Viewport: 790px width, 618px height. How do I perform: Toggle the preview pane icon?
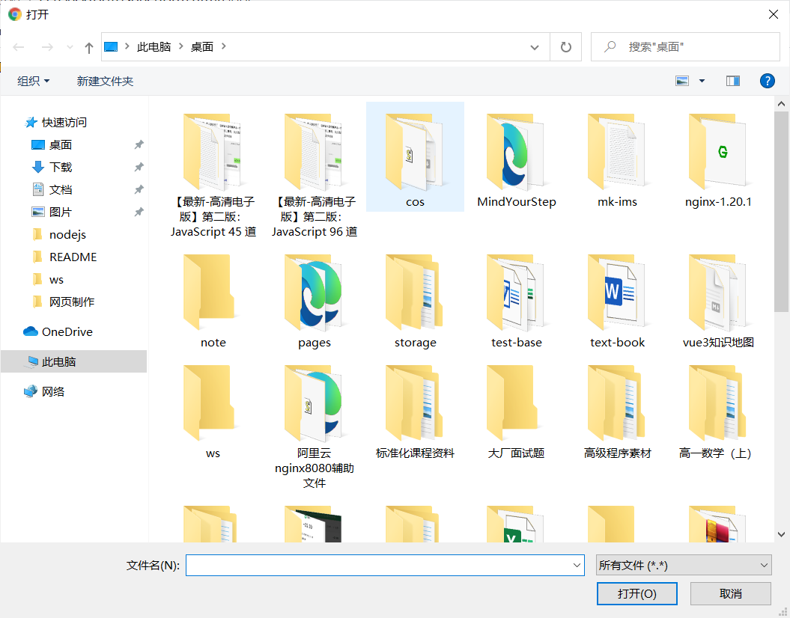[732, 81]
